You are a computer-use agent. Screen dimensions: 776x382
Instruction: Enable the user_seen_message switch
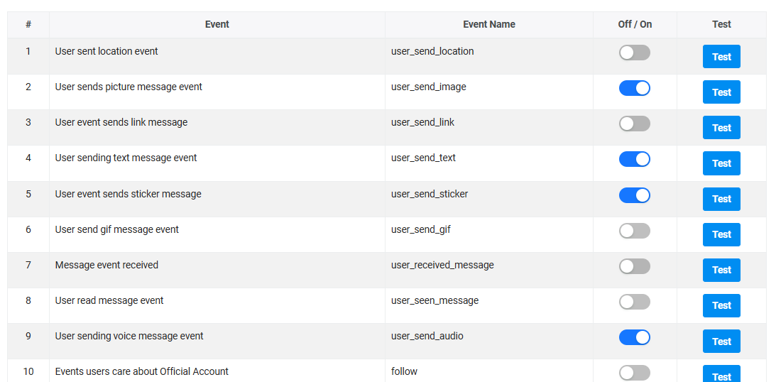[635, 302]
